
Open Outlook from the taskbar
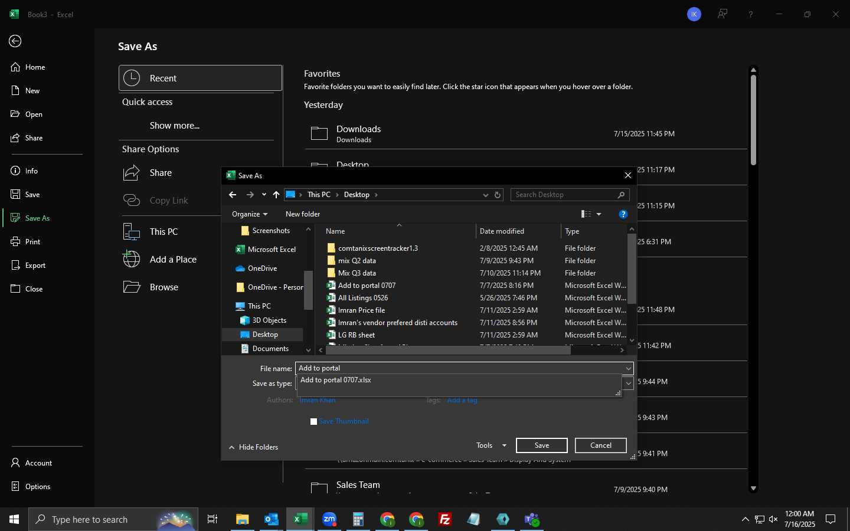[x=272, y=519]
